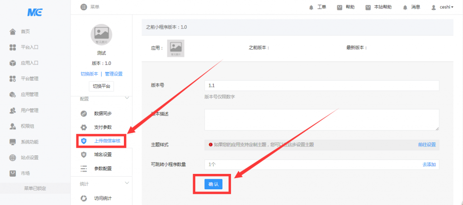Image resolution: width=463 pixels, height=205 pixels.
Task: Click the 数据同步 link icon
Action: tap(84, 114)
